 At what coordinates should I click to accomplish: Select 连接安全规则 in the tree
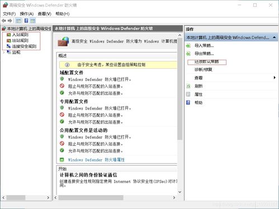tap(24, 46)
